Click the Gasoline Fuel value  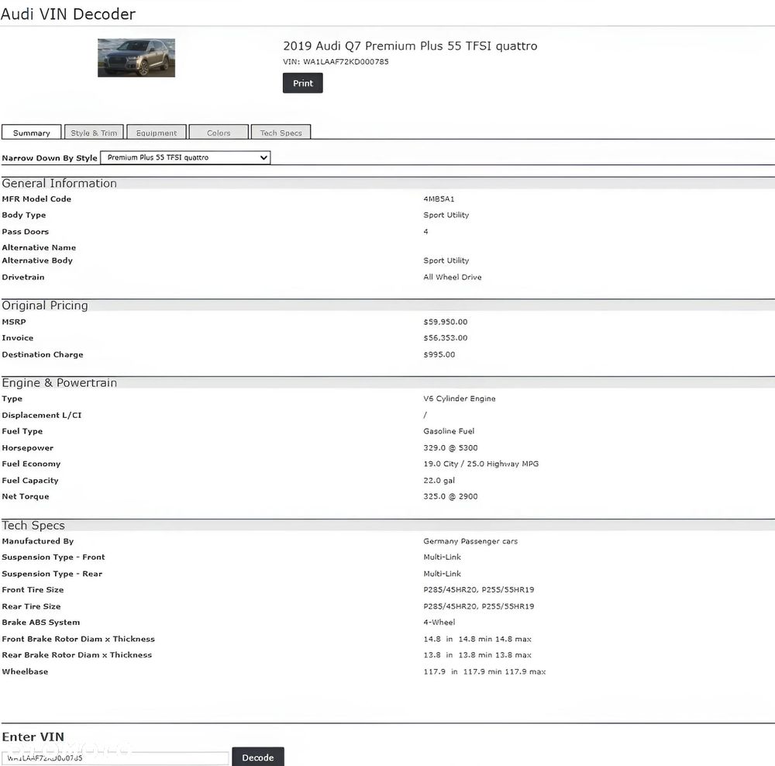click(449, 431)
